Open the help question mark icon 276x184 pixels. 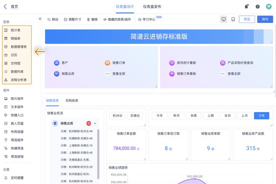(x=258, y=7)
